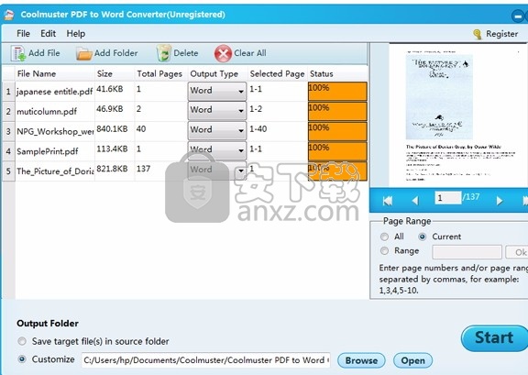Viewport: 528px width, 375px height.
Task: Click the Open output folder button
Action: coord(412,360)
